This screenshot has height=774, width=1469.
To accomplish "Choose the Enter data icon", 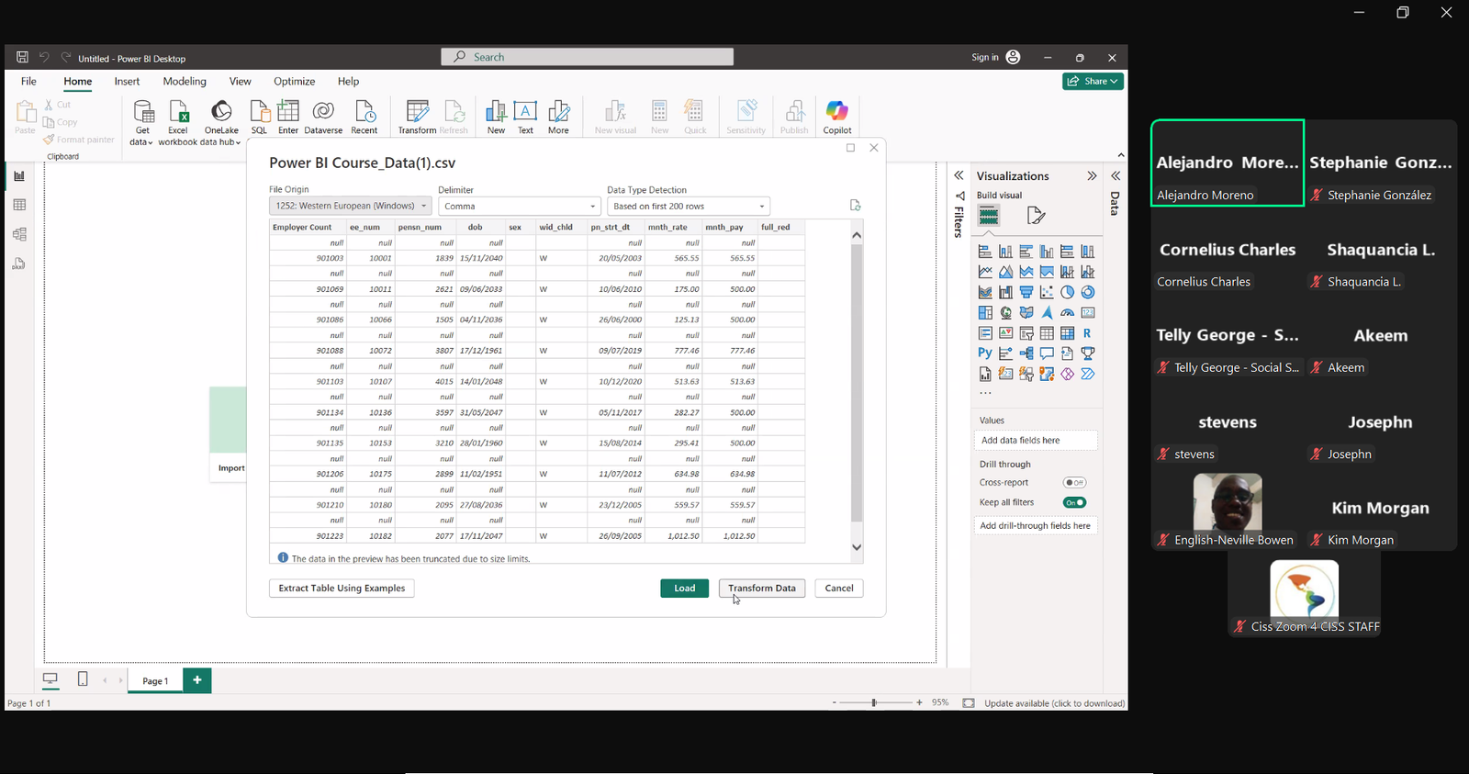I will click(x=288, y=112).
